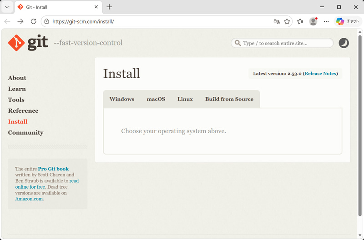Select the Git - Install tab

pyautogui.click(x=58, y=7)
